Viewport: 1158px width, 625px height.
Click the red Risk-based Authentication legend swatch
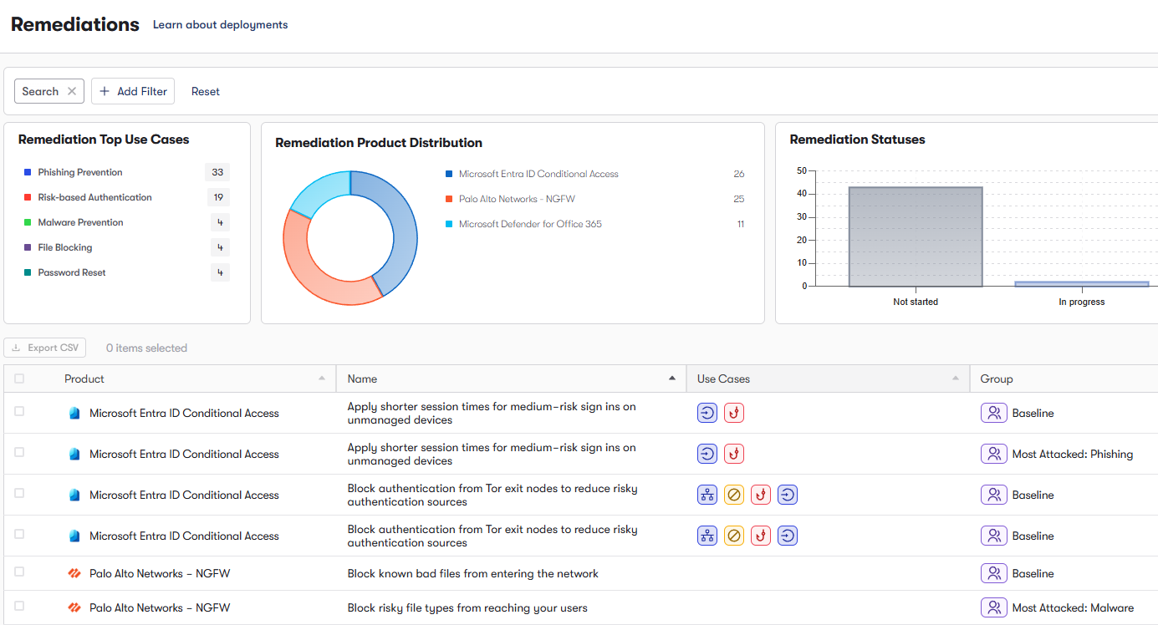click(28, 197)
